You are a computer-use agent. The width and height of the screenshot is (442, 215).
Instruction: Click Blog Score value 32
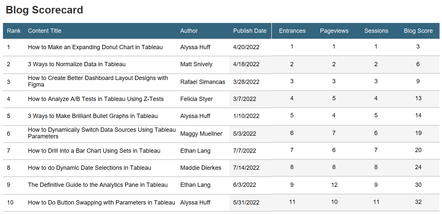click(418, 202)
